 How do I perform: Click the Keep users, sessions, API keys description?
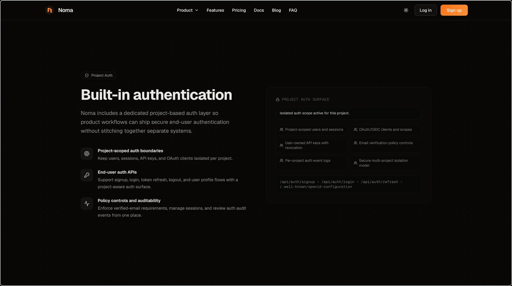[165, 158]
